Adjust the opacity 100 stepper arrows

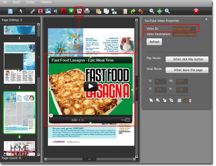coord(190,101)
